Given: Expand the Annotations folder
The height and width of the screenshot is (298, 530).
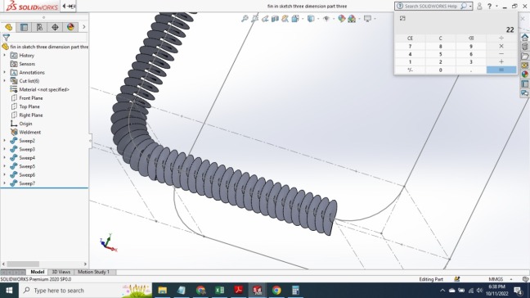Looking at the screenshot, I should 4,72.
